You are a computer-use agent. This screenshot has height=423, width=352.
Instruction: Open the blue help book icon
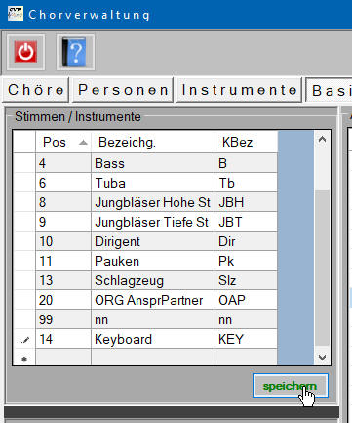[x=75, y=52]
